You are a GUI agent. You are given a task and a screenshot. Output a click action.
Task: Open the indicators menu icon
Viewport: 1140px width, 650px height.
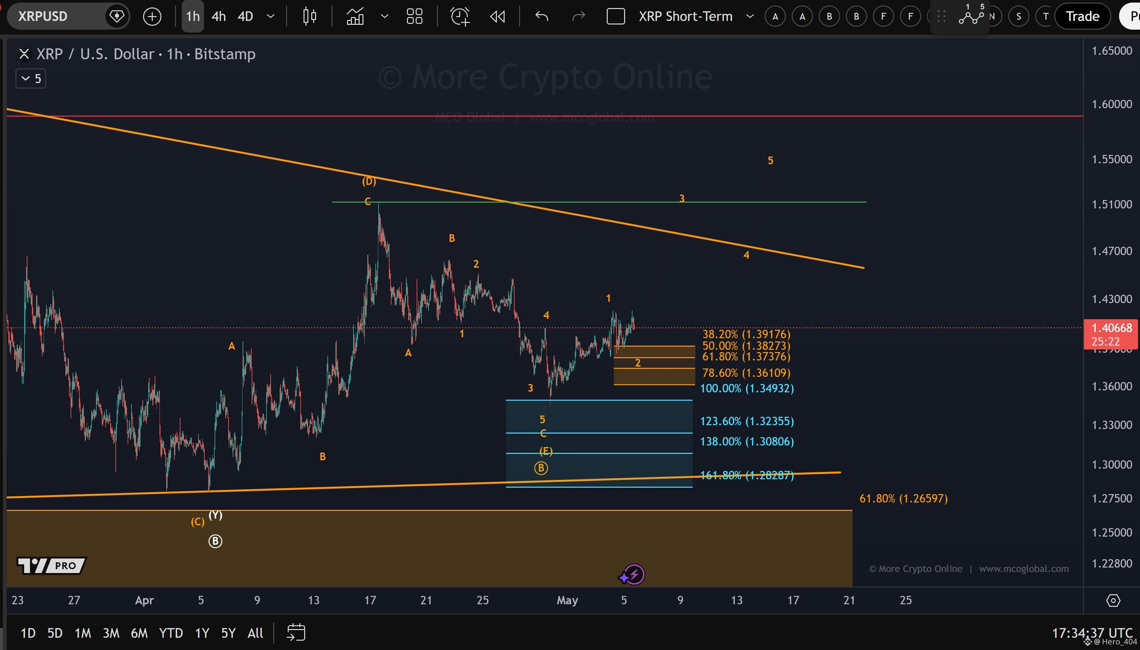coord(355,16)
